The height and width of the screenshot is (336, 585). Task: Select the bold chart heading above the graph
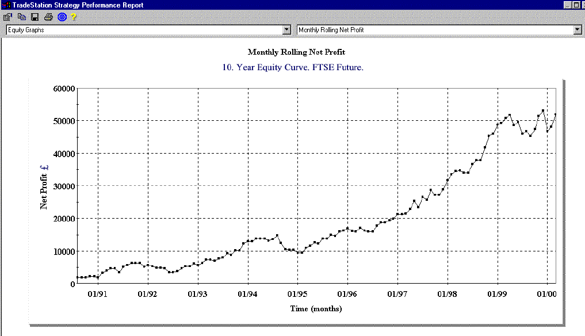pyautogui.click(x=296, y=52)
